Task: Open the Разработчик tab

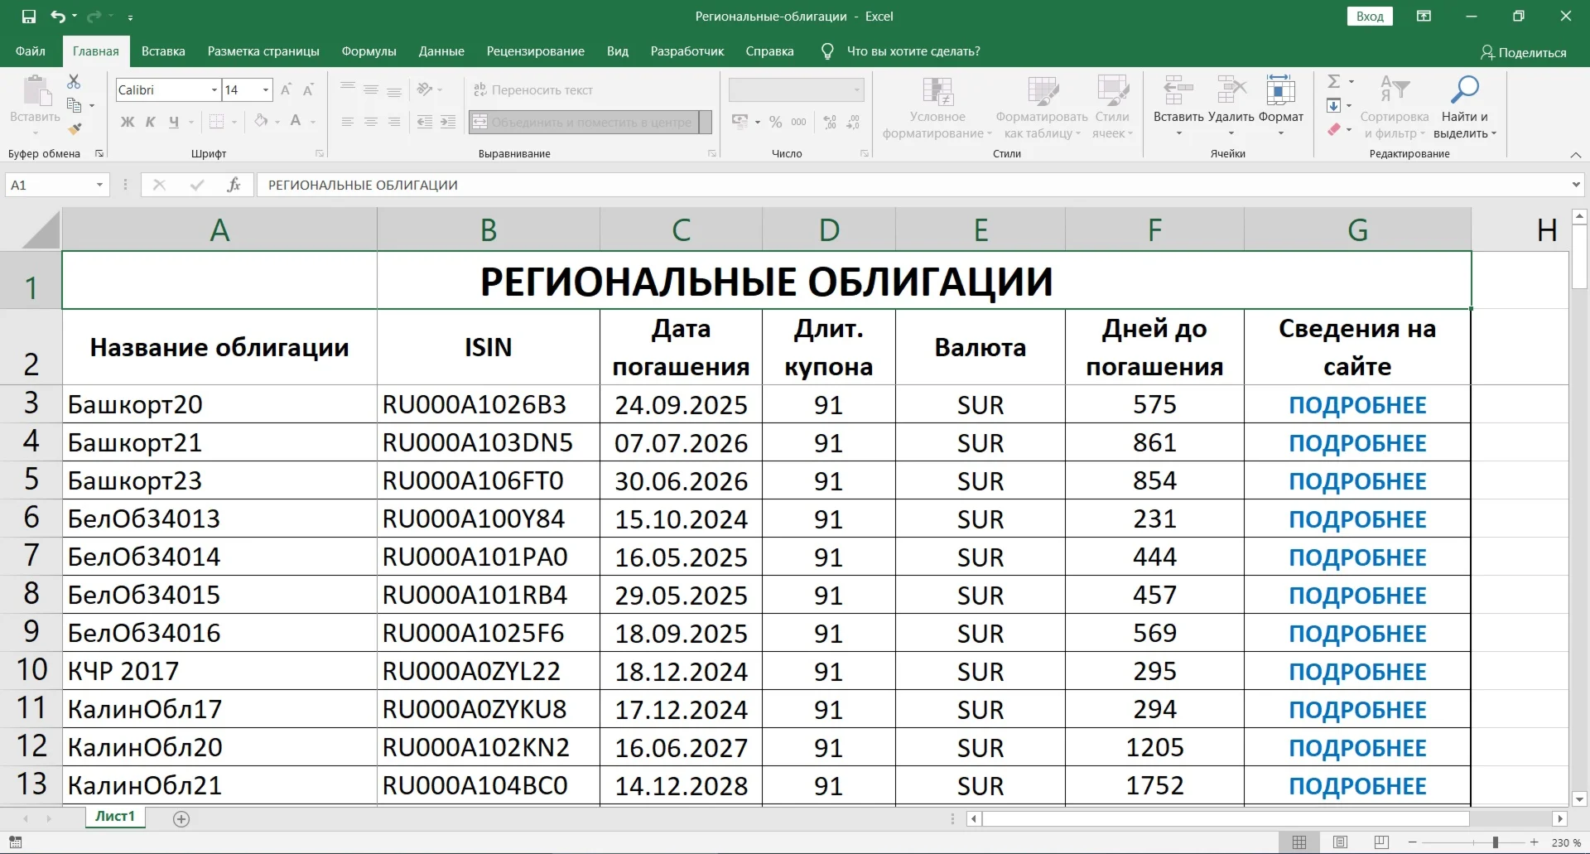Action: tap(687, 51)
